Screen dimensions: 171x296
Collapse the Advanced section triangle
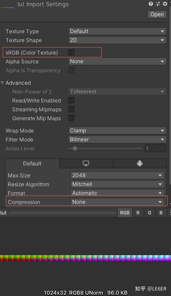click(2, 83)
